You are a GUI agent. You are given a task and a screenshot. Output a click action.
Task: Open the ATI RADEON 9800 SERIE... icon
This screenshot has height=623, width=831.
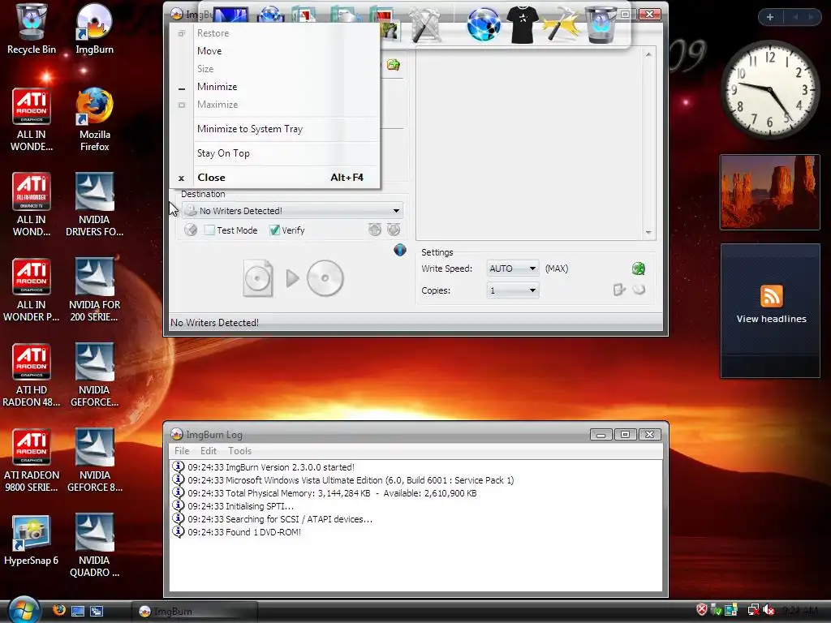tap(32, 461)
